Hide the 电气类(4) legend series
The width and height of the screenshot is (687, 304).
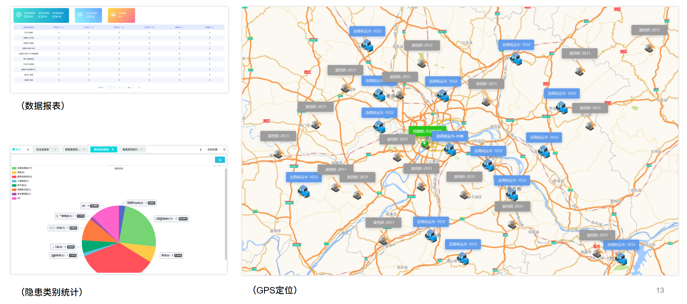pyautogui.click(x=21, y=185)
